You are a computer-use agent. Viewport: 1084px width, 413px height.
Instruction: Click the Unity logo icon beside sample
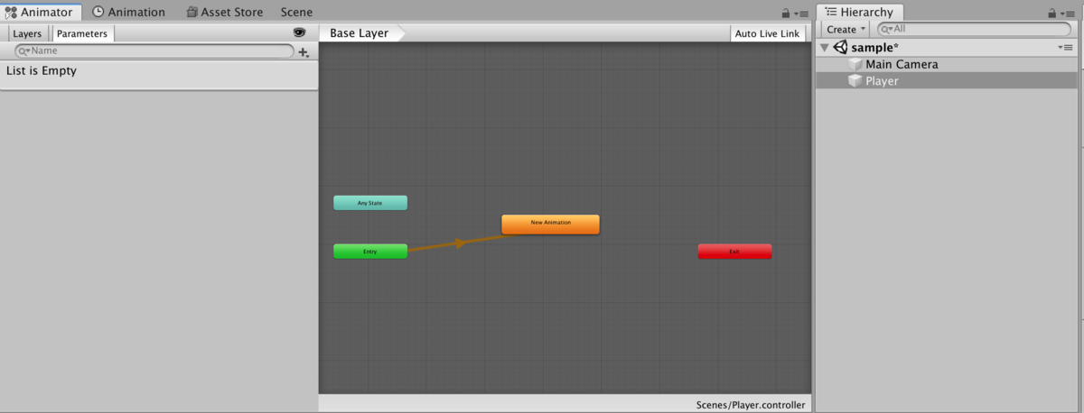click(x=840, y=48)
